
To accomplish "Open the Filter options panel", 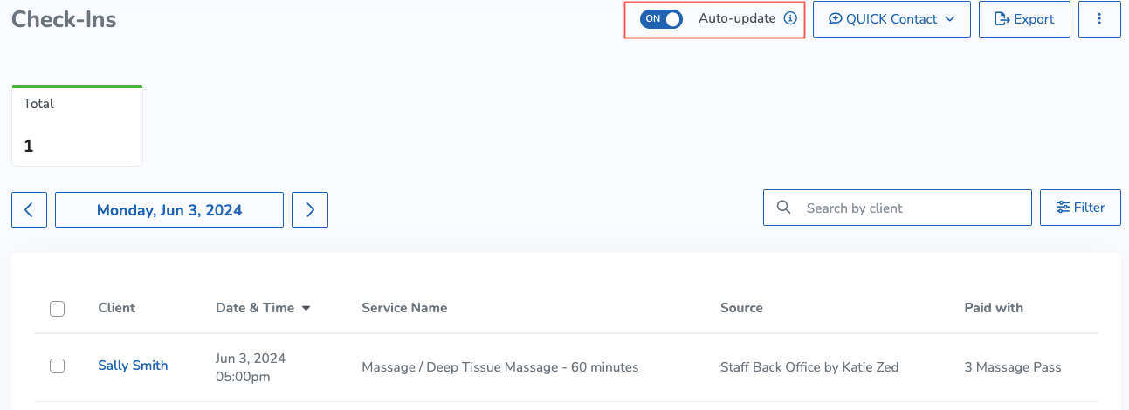I will click(x=1080, y=208).
